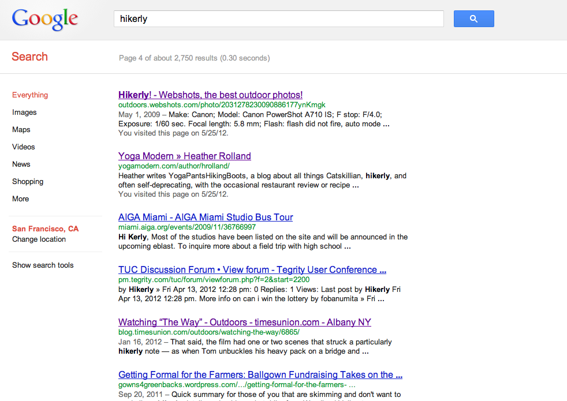Click the Change location link
The width and height of the screenshot is (567, 401).
click(x=39, y=239)
